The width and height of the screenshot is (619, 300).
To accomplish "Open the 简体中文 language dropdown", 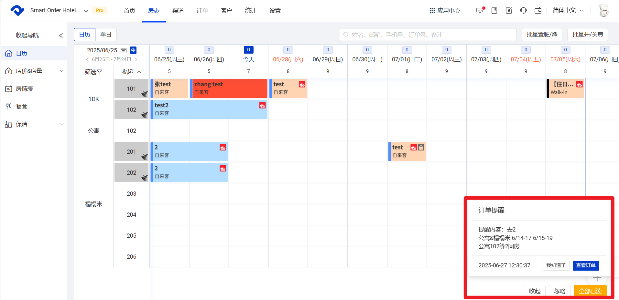I will pyautogui.click(x=568, y=10).
